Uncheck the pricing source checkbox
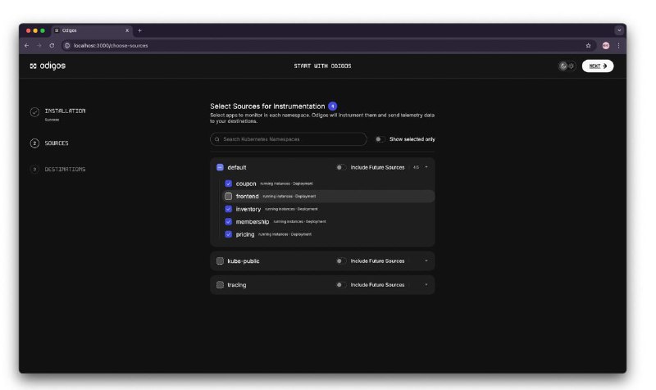Image resolution: width=656 pixels, height=390 pixels. (x=229, y=234)
